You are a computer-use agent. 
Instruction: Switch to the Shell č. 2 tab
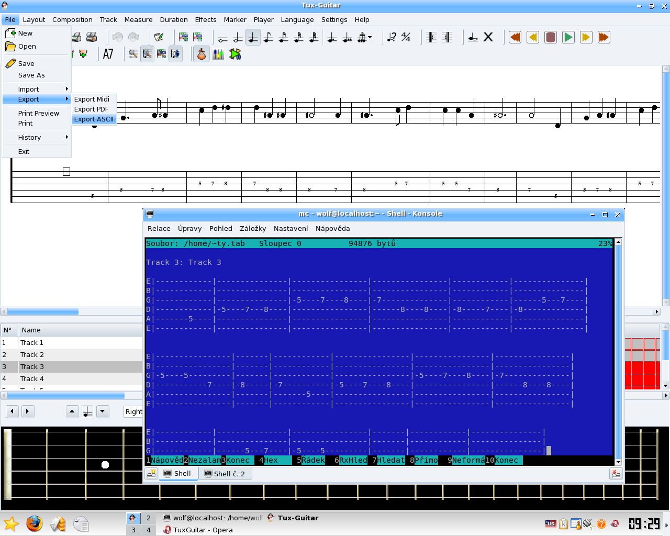point(225,474)
